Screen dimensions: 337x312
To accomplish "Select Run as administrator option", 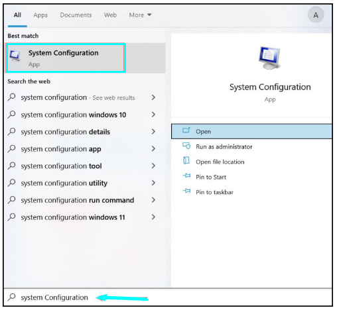I will 251,146.
